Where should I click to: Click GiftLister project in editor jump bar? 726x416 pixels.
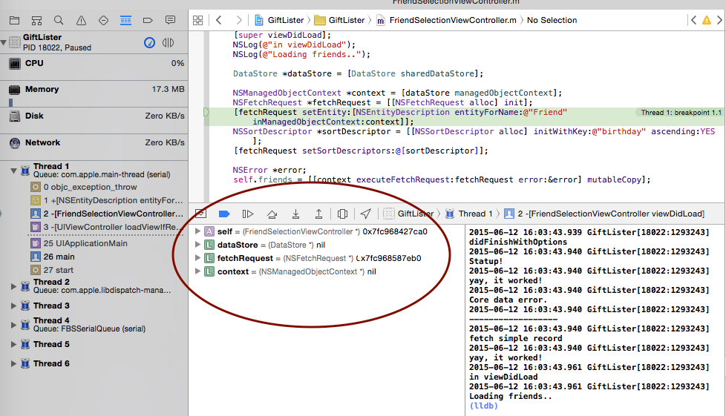coord(279,20)
